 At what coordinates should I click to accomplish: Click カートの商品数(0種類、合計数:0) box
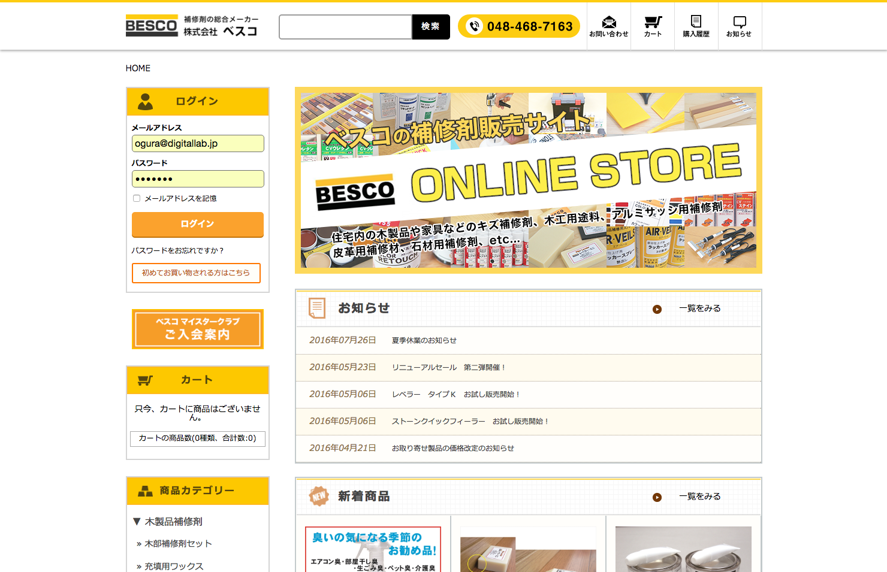coord(198,438)
